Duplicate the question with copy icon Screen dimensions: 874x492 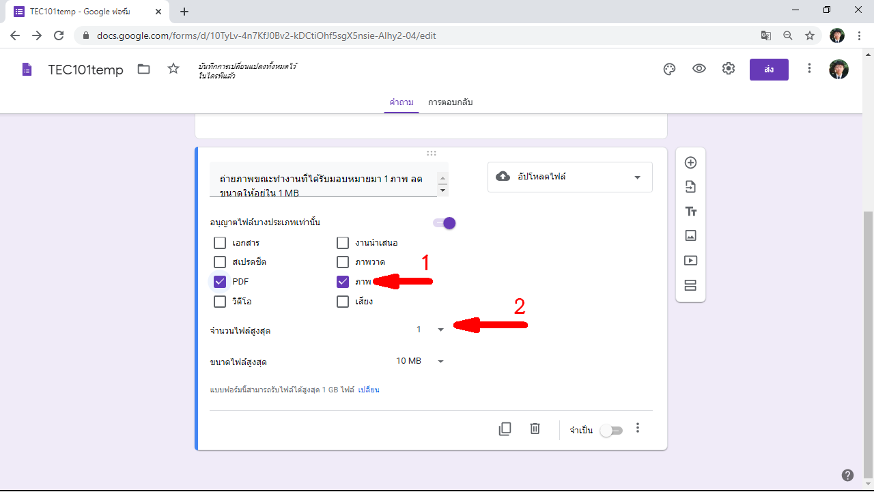505,429
